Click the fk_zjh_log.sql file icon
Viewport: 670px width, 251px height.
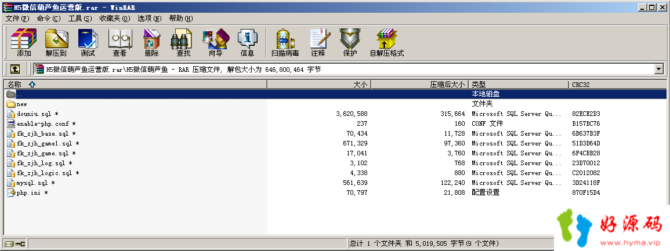pos(11,163)
